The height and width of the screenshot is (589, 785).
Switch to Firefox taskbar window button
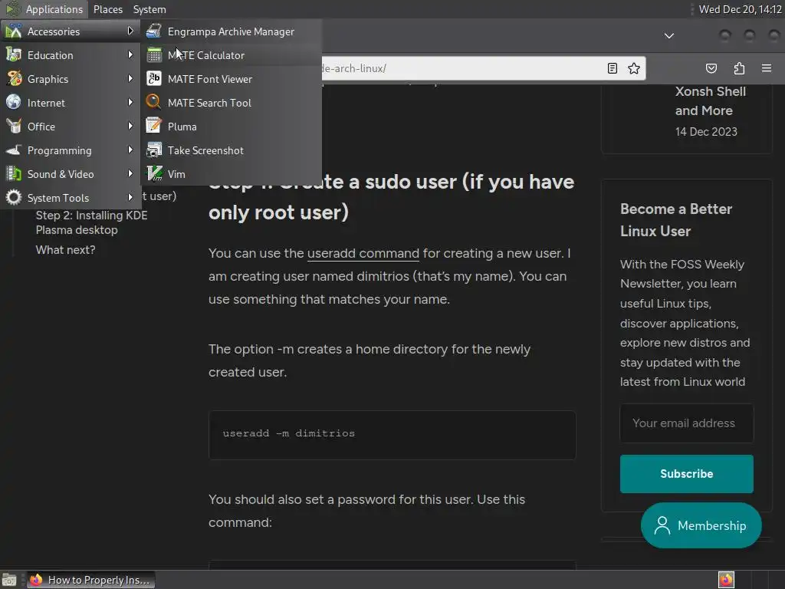coord(90,580)
